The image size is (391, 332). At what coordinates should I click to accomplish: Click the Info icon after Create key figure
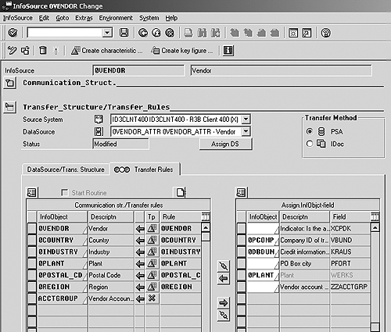point(228,50)
